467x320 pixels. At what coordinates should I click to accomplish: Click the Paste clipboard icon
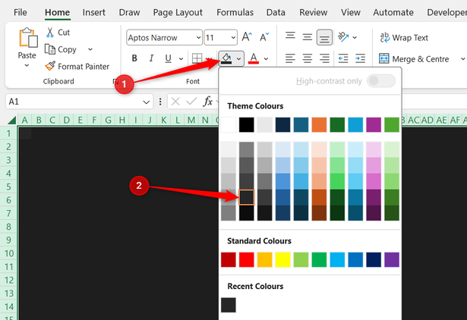click(x=28, y=38)
